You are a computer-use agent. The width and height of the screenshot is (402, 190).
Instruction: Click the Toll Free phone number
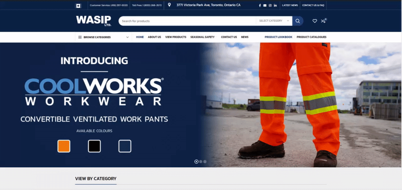[147, 5]
